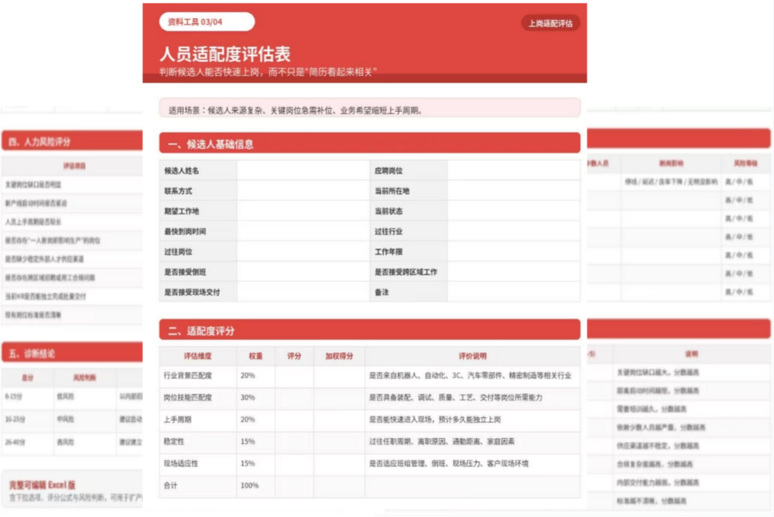Click the 行业背景匹配度 row label
Viewport: 774px width, 517px height.
pyautogui.click(x=187, y=375)
